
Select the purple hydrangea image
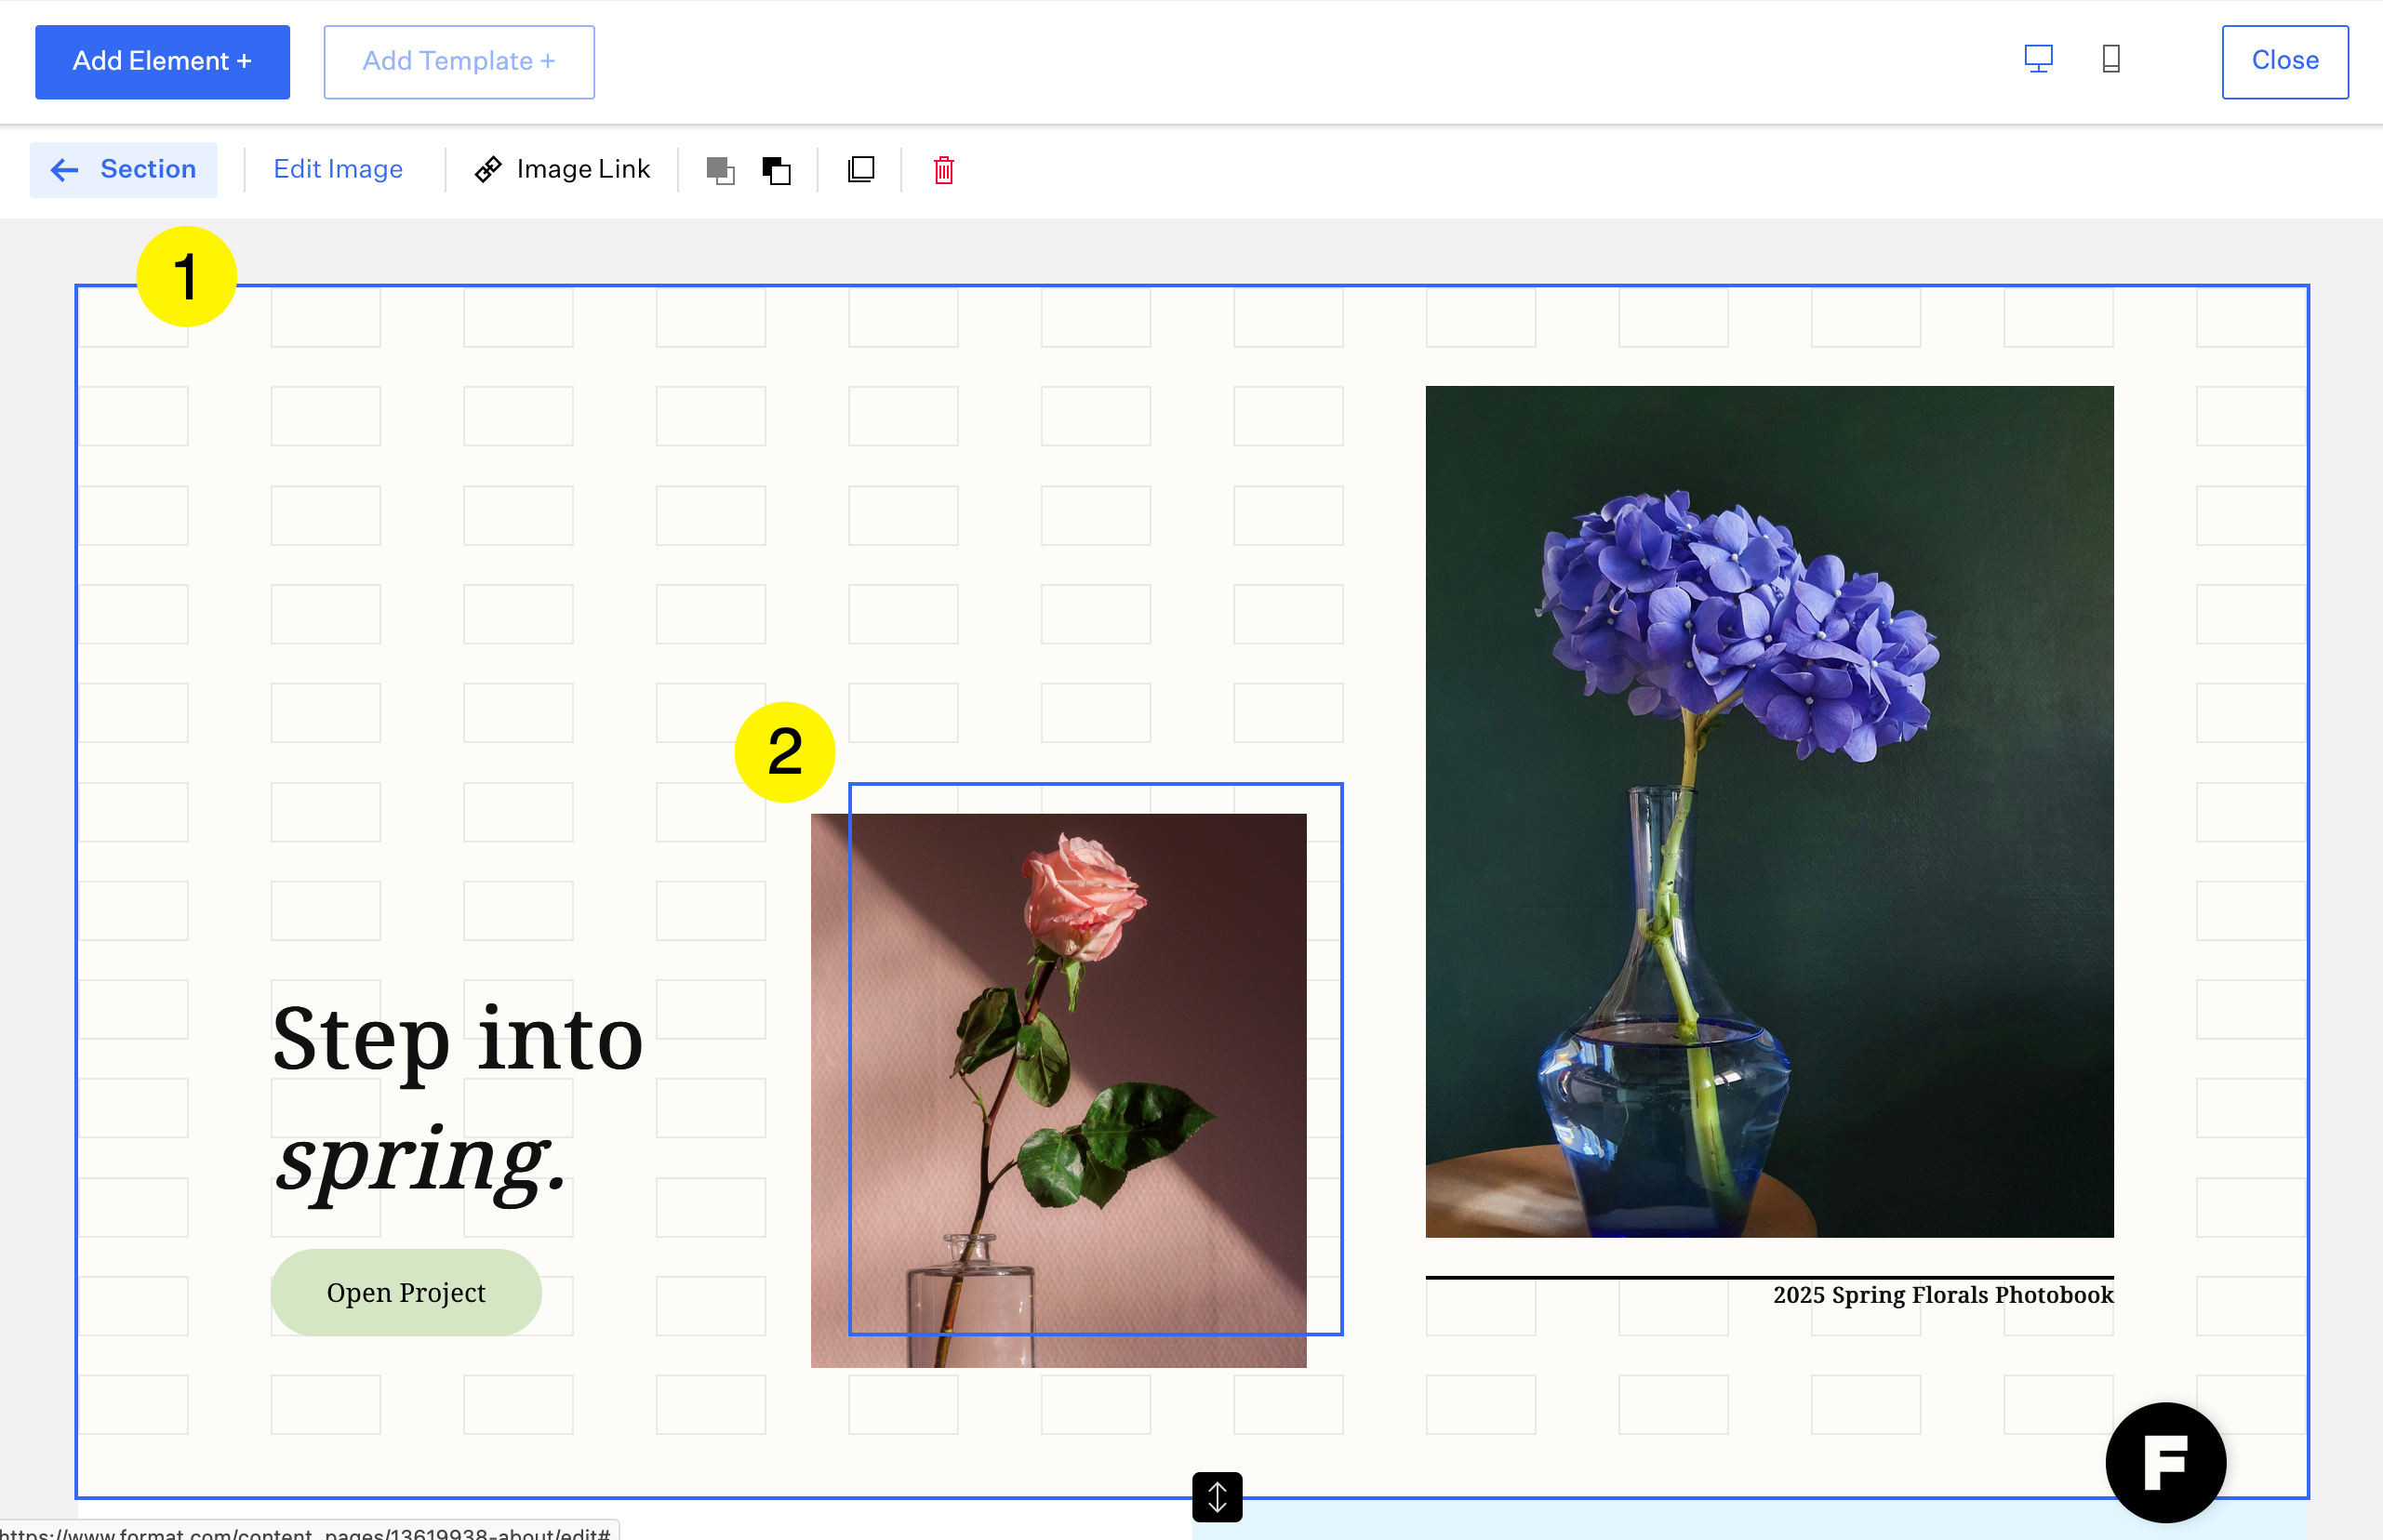(1768, 811)
